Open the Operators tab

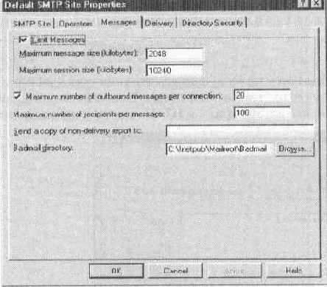76,24
